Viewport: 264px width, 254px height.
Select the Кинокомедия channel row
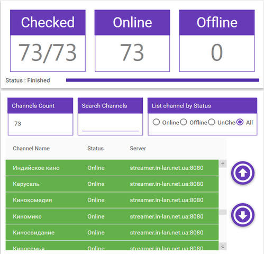[x=112, y=200]
